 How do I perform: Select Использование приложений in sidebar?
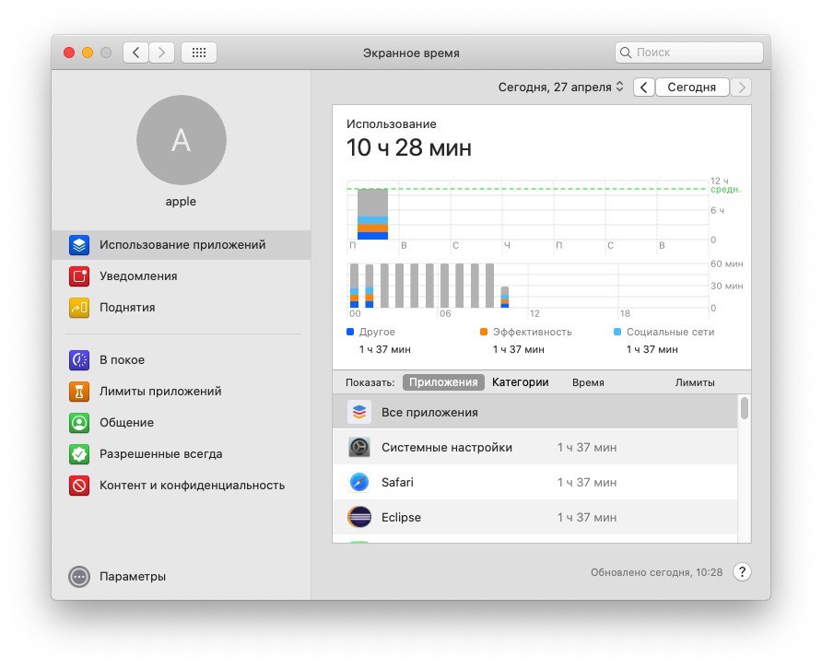(182, 245)
